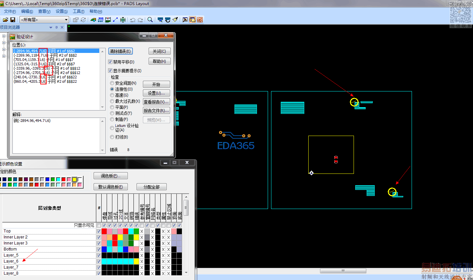
Task: Pick the selected yellow swatch in the palette
Action: coord(74,180)
